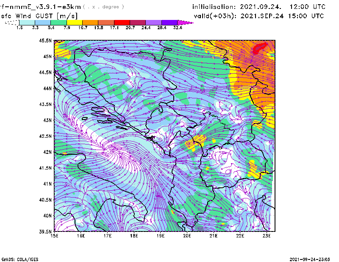Click the crimson 20.7–24.4 legend swatch
Image resolution: width=339 pixels, height=262 pixels.
click(138, 22)
